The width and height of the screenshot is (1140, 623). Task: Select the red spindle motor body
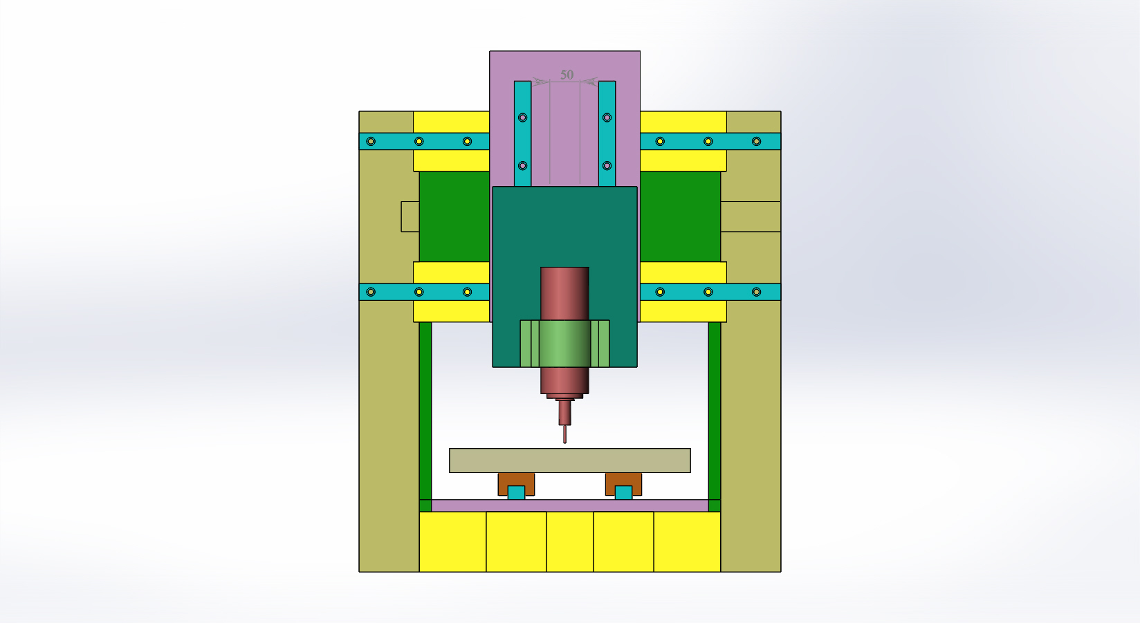(x=564, y=293)
